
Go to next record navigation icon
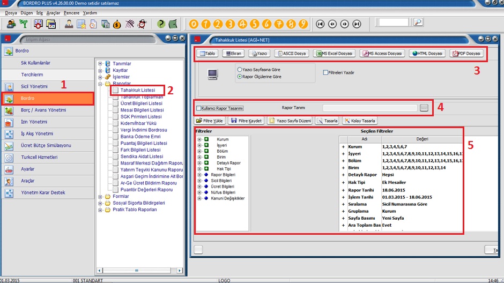(x=345, y=24)
